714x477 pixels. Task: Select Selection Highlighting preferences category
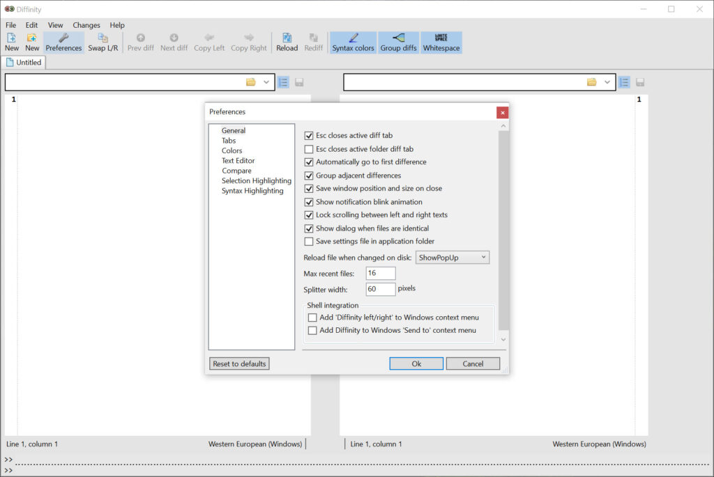pyautogui.click(x=257, y=180)
